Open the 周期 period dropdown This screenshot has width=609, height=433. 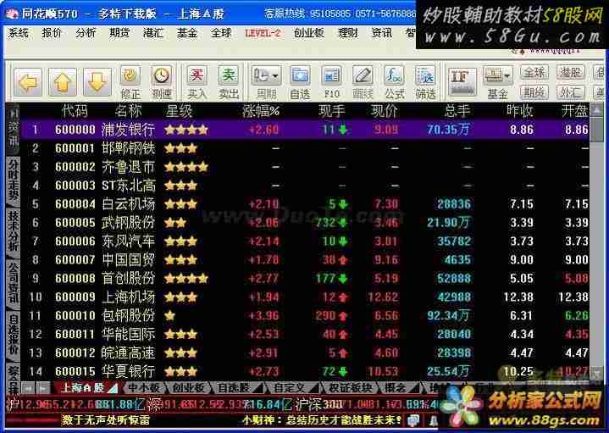266,82
